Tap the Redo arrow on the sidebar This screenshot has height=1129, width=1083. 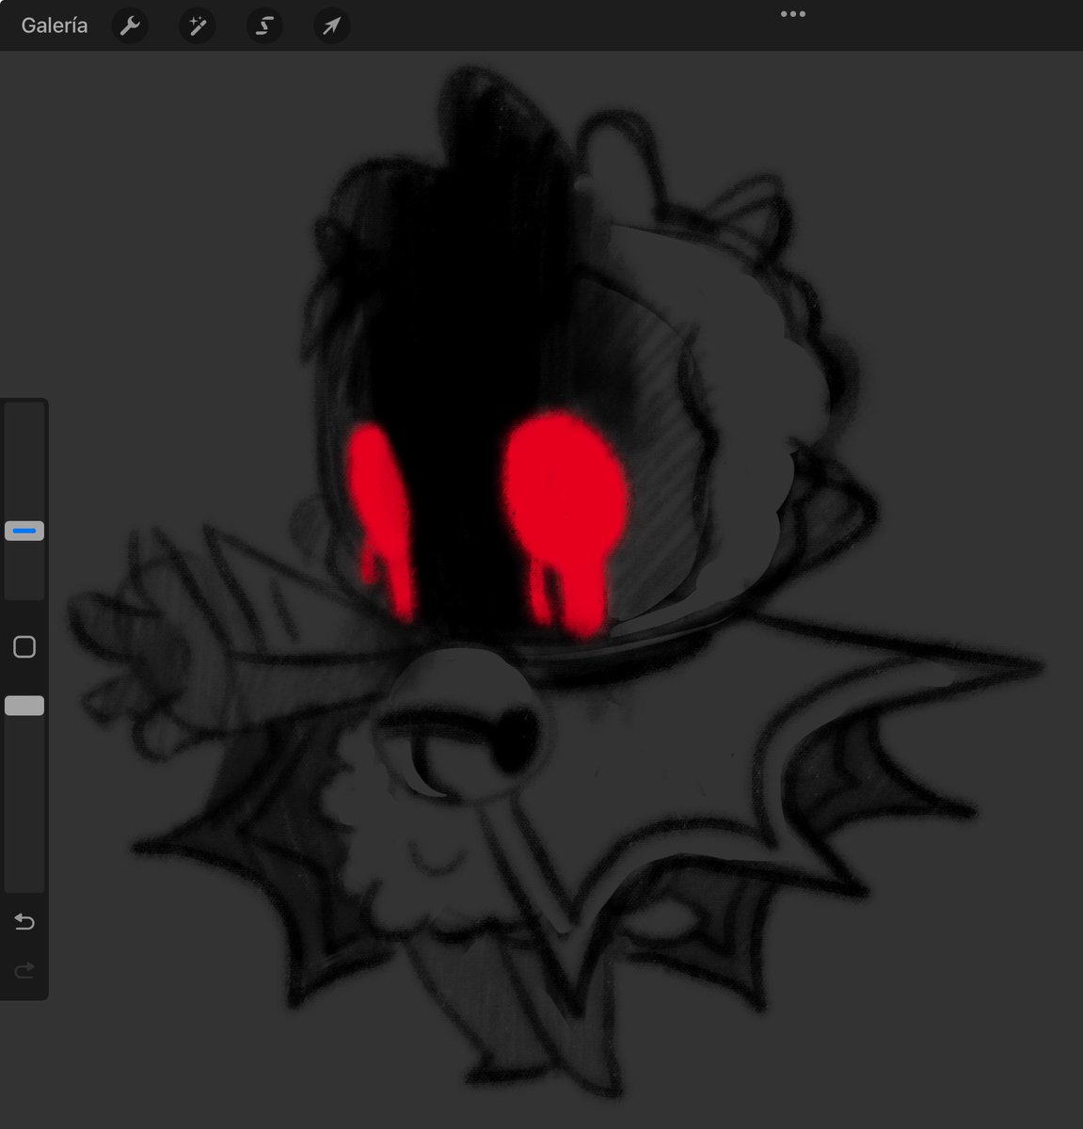tap(24, 970)
